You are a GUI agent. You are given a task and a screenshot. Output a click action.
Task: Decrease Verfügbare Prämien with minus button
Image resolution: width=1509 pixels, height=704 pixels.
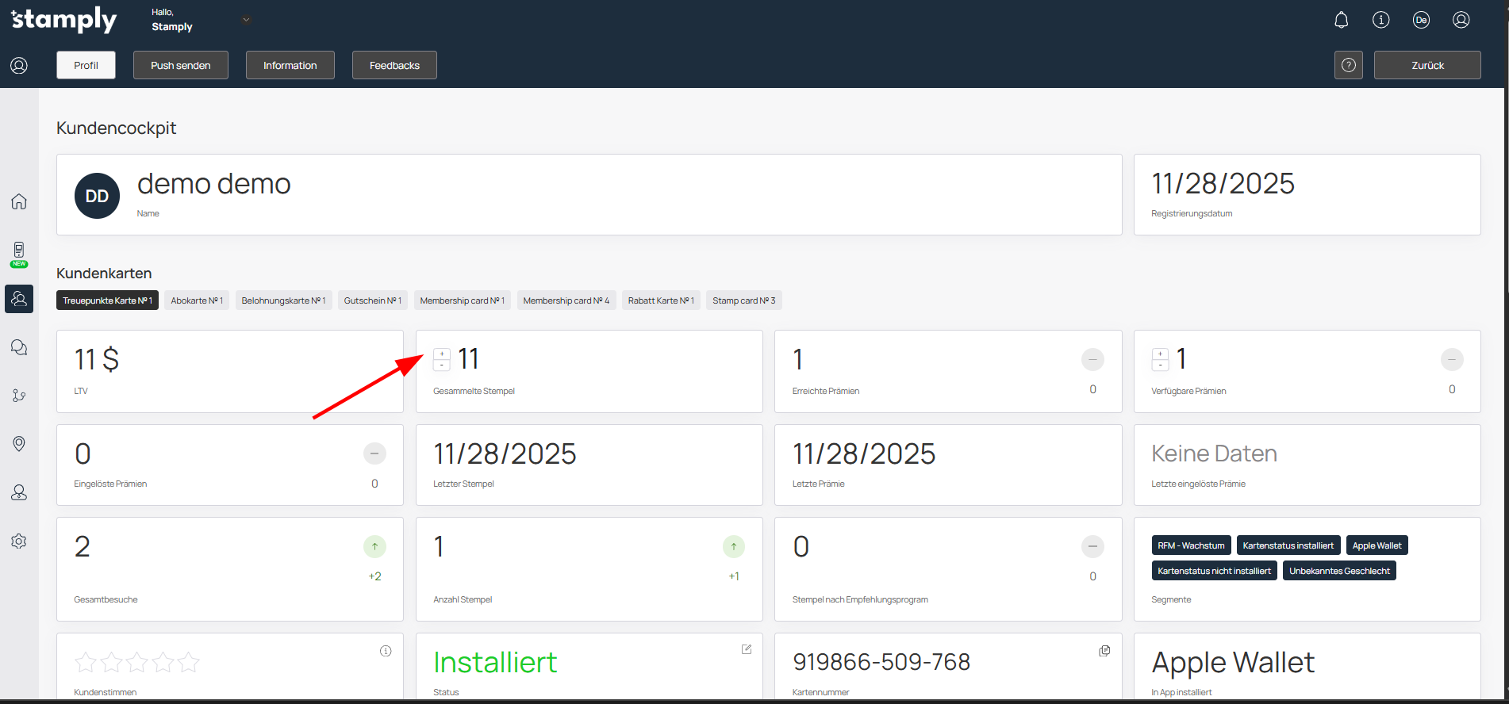coord(1160,365)
